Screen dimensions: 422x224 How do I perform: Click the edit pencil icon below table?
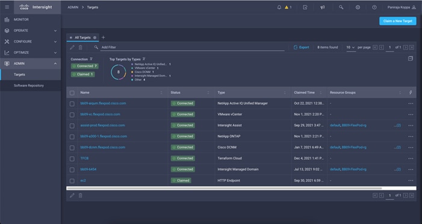(72, 196)
